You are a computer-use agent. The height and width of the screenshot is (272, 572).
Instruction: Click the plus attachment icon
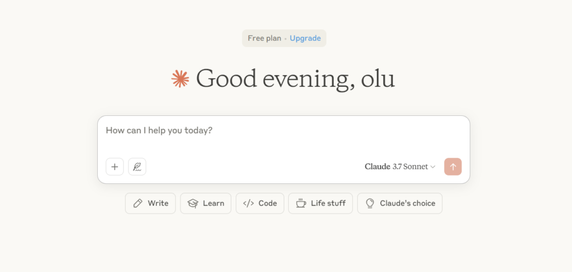point(115,167)
